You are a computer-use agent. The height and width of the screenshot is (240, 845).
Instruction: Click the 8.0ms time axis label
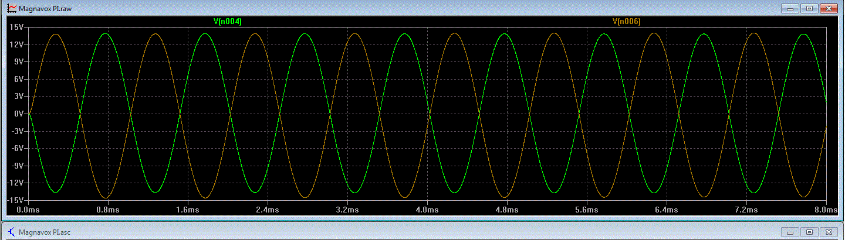tap(825, 210)
